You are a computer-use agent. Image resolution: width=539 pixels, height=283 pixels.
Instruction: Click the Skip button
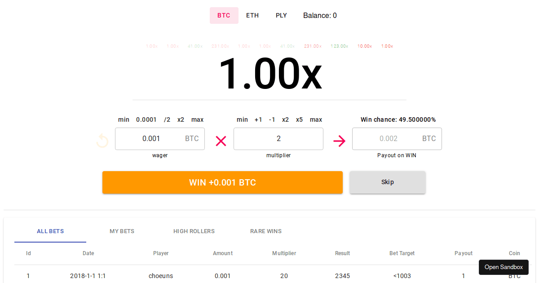pyautogui.click(x=387, y=182)
